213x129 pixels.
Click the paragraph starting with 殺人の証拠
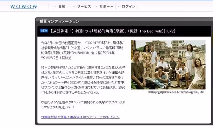click(x=83, y=80)
